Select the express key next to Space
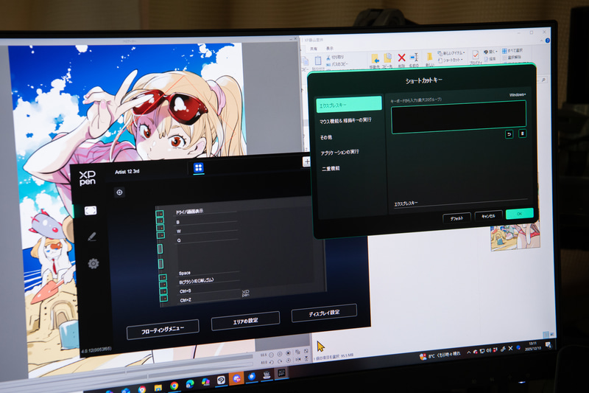 [163, 277]
